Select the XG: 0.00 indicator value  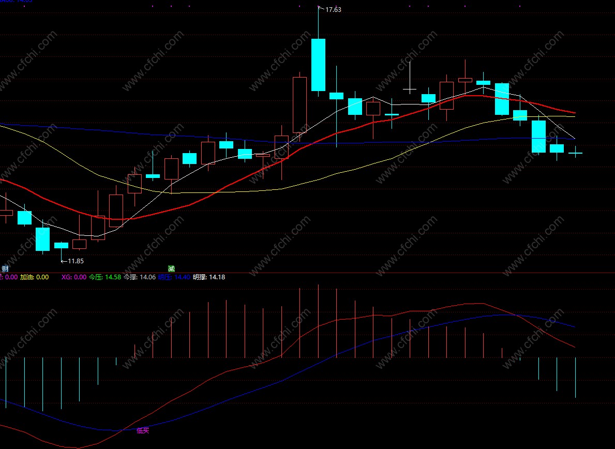(74, 277)
